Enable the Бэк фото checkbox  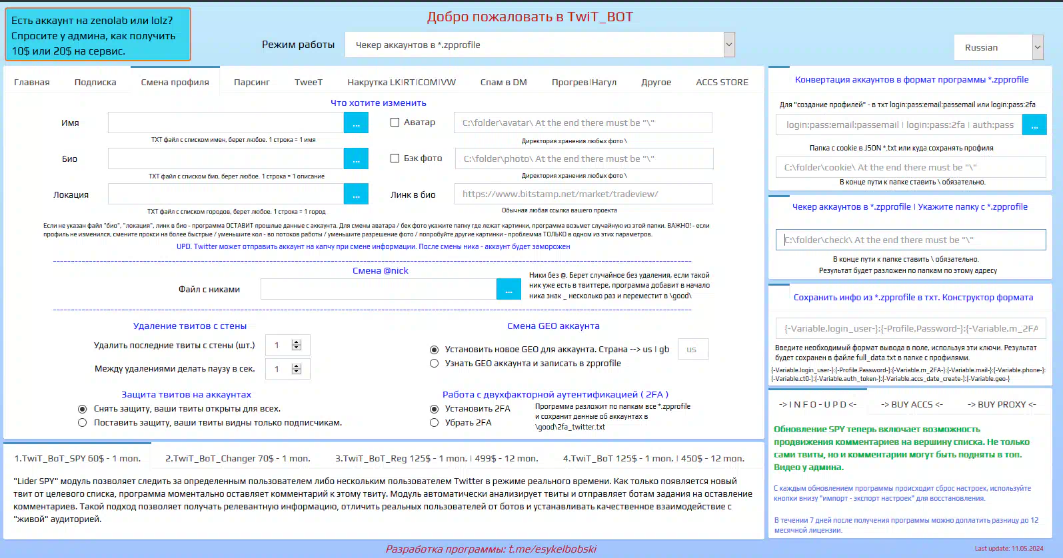coord(395,158)
